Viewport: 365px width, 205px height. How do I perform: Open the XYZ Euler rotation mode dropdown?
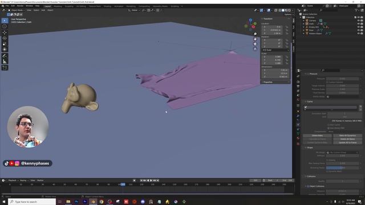[x=275, y=50]
